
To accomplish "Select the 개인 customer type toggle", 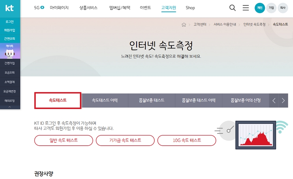I will tap(260, 8).
